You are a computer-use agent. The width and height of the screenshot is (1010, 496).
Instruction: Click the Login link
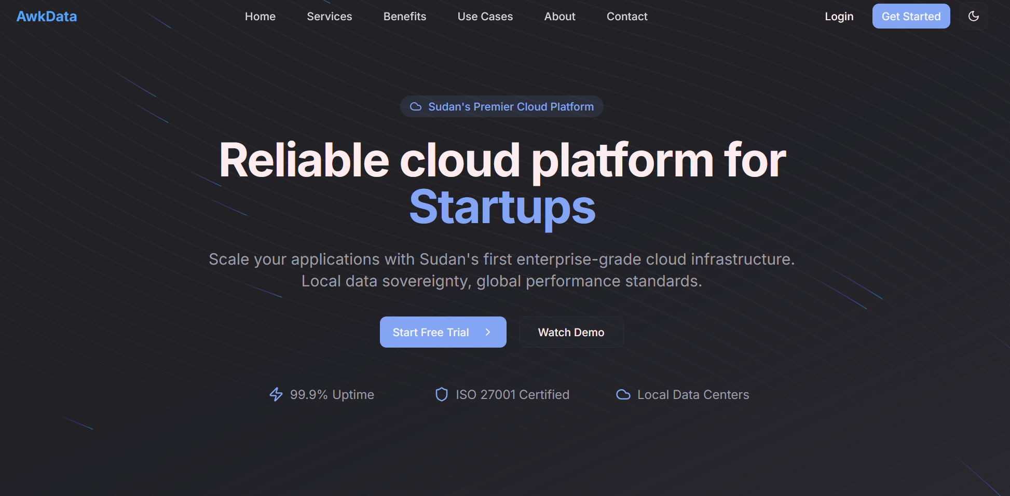click(x=839, y=16)
